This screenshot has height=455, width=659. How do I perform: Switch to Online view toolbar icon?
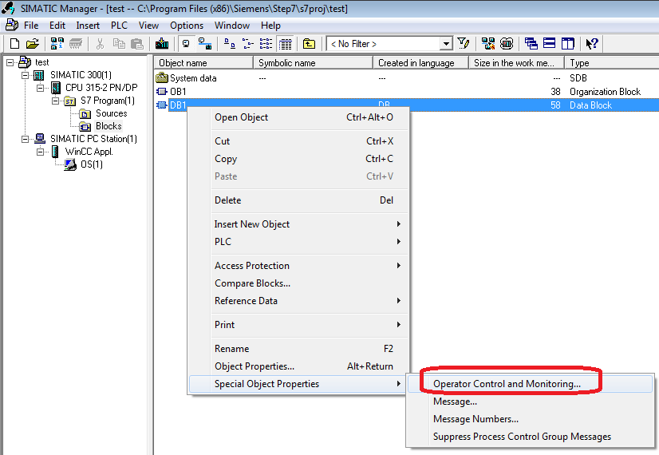[x=205, y=44]
